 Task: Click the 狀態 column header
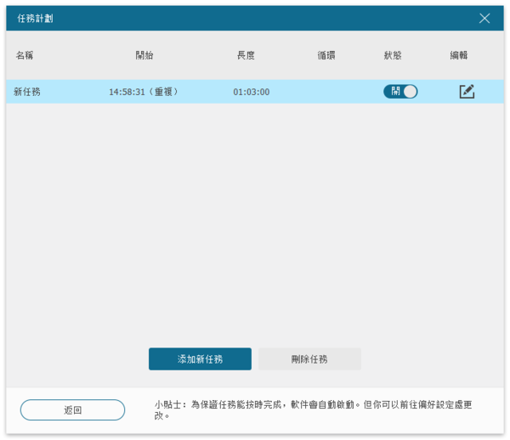pos(393,55)
